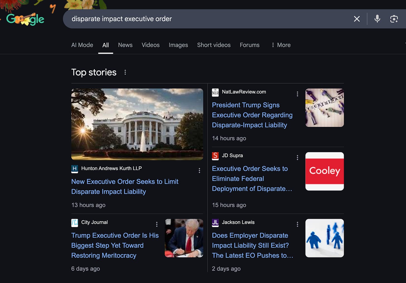Click the Top stories heading
Viewport: 406px width, 283px height.
click(94, 72)
